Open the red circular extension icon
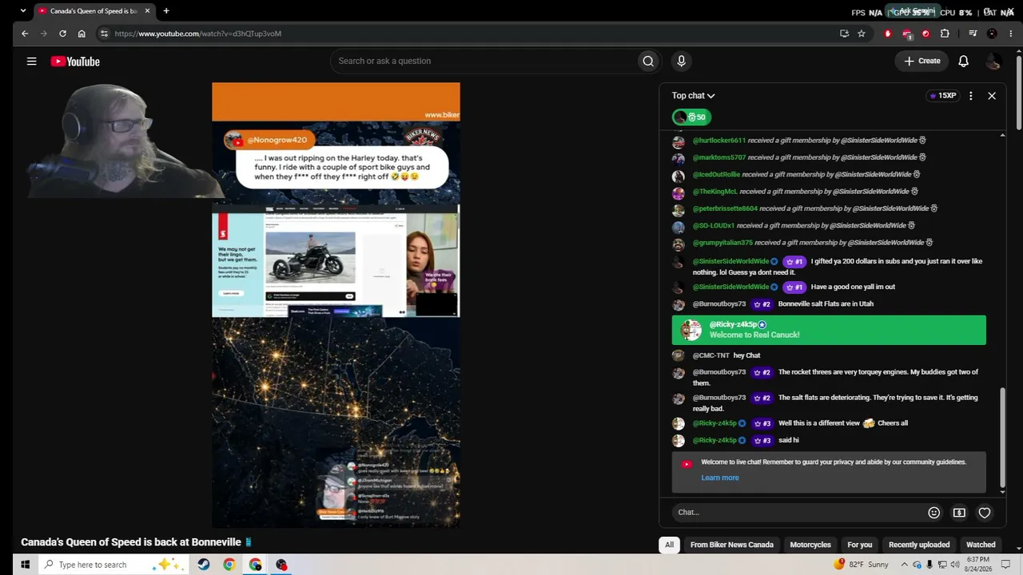Image resolution: width=1023 pixels, height=575 pixels. (x=925, y=34)
